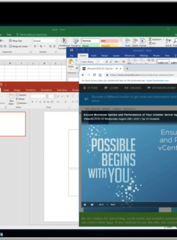
Task: Open Word's Insert tab
Action: click(93, 55)
